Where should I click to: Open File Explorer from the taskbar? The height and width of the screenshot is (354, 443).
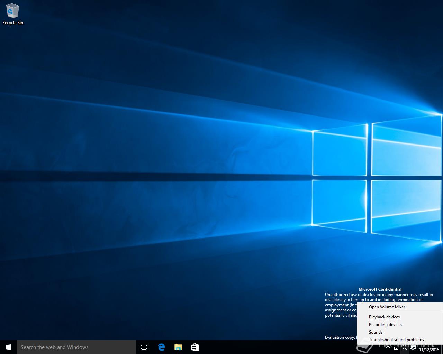(x=178, y=347)
